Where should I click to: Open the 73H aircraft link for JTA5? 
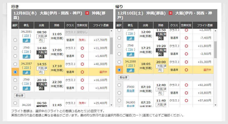26,52
